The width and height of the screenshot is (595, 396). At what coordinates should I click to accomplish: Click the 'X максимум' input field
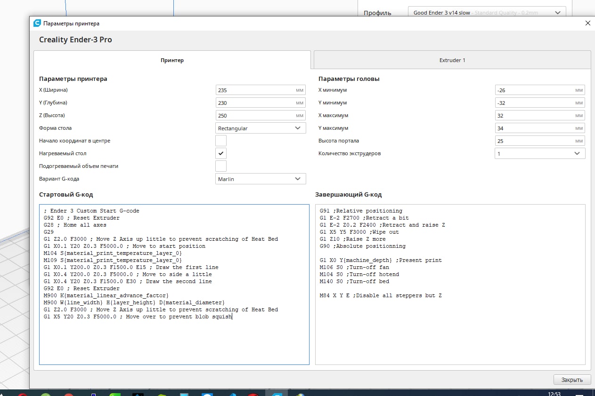[540, 115]
